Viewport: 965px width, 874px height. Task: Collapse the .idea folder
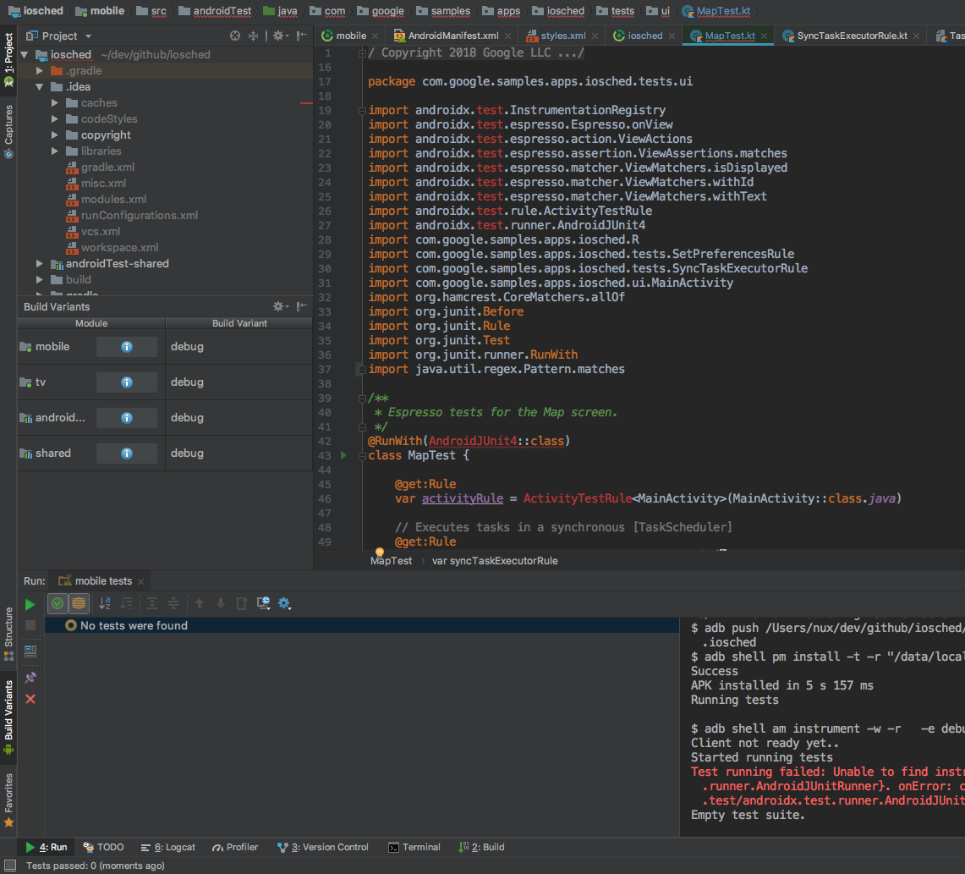click(39, 86)
